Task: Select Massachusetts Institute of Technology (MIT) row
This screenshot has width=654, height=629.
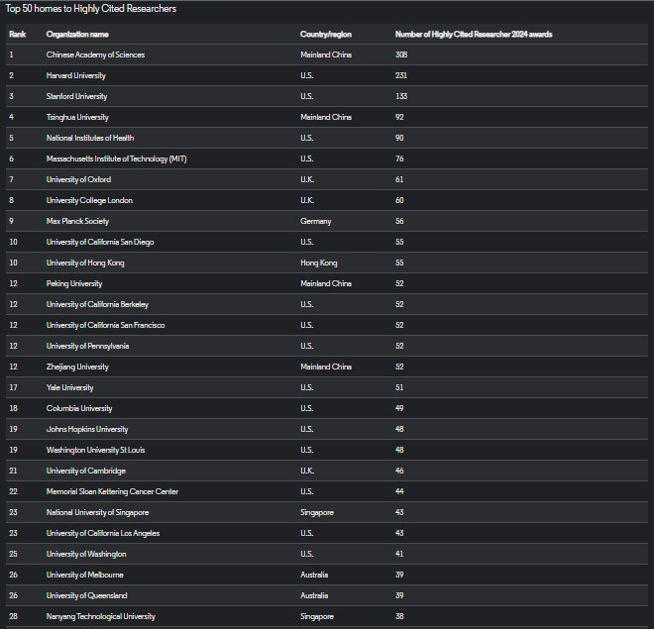Action: [x=116, y=158]
